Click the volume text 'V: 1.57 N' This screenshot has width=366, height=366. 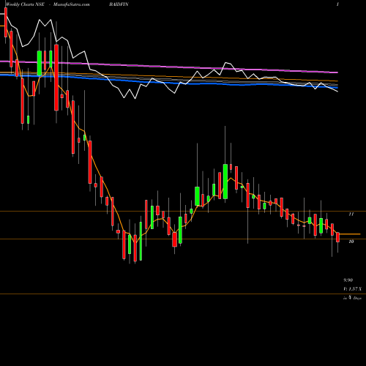pos(352,289)
